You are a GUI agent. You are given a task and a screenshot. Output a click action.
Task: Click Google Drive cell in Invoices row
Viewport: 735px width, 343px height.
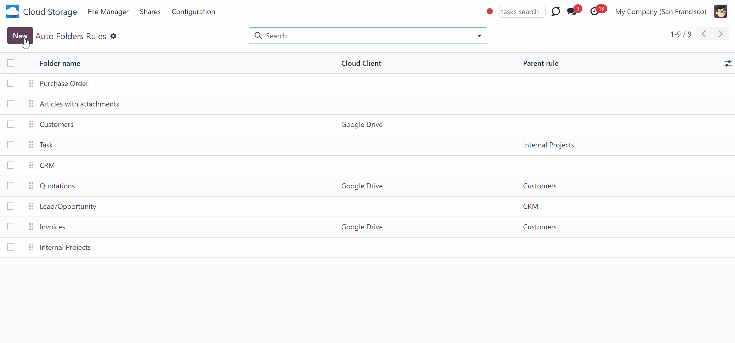(x=362, y=227)
